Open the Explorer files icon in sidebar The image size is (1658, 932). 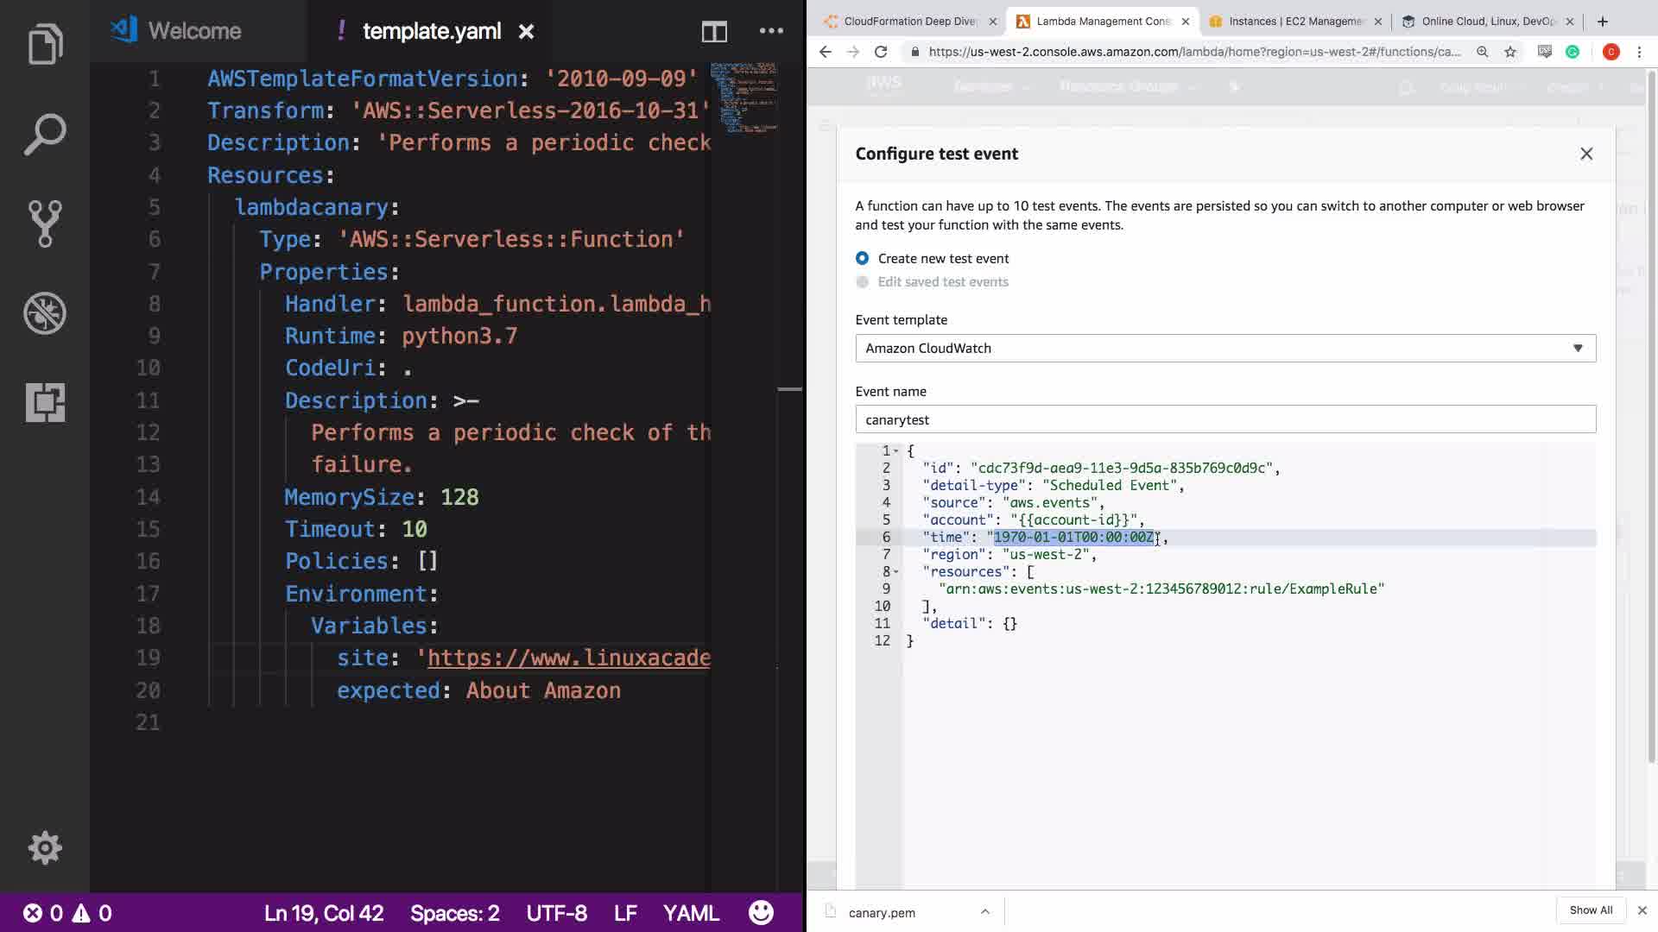[x=45, y=43]
